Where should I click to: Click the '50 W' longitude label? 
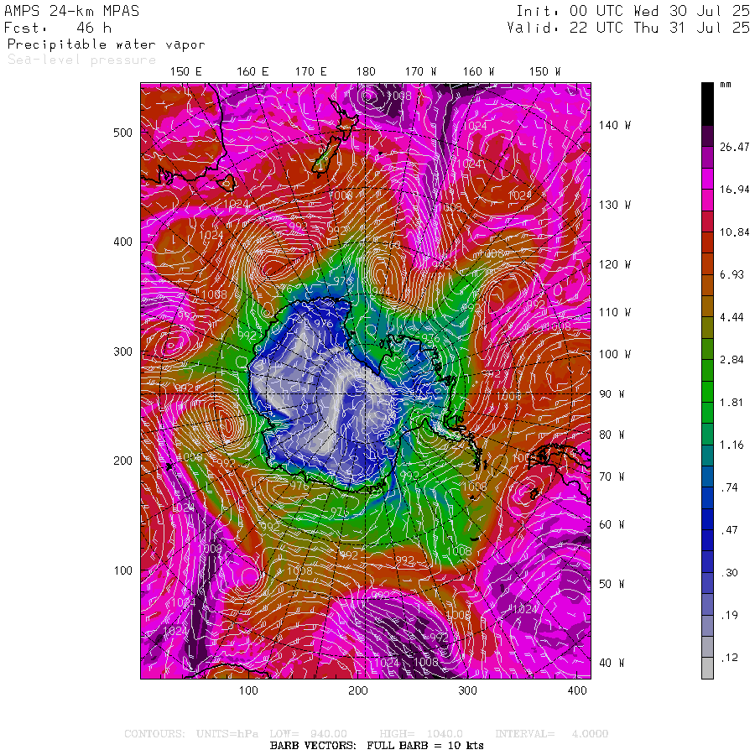coord(612,584)
